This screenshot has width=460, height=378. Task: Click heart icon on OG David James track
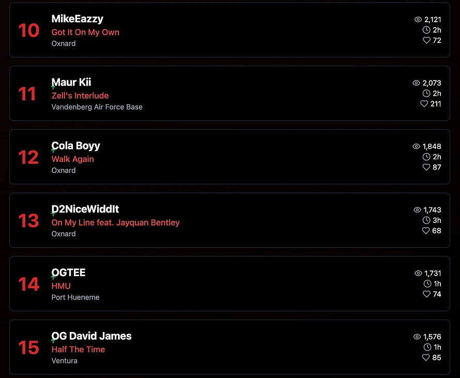click(x=426, y=357)
